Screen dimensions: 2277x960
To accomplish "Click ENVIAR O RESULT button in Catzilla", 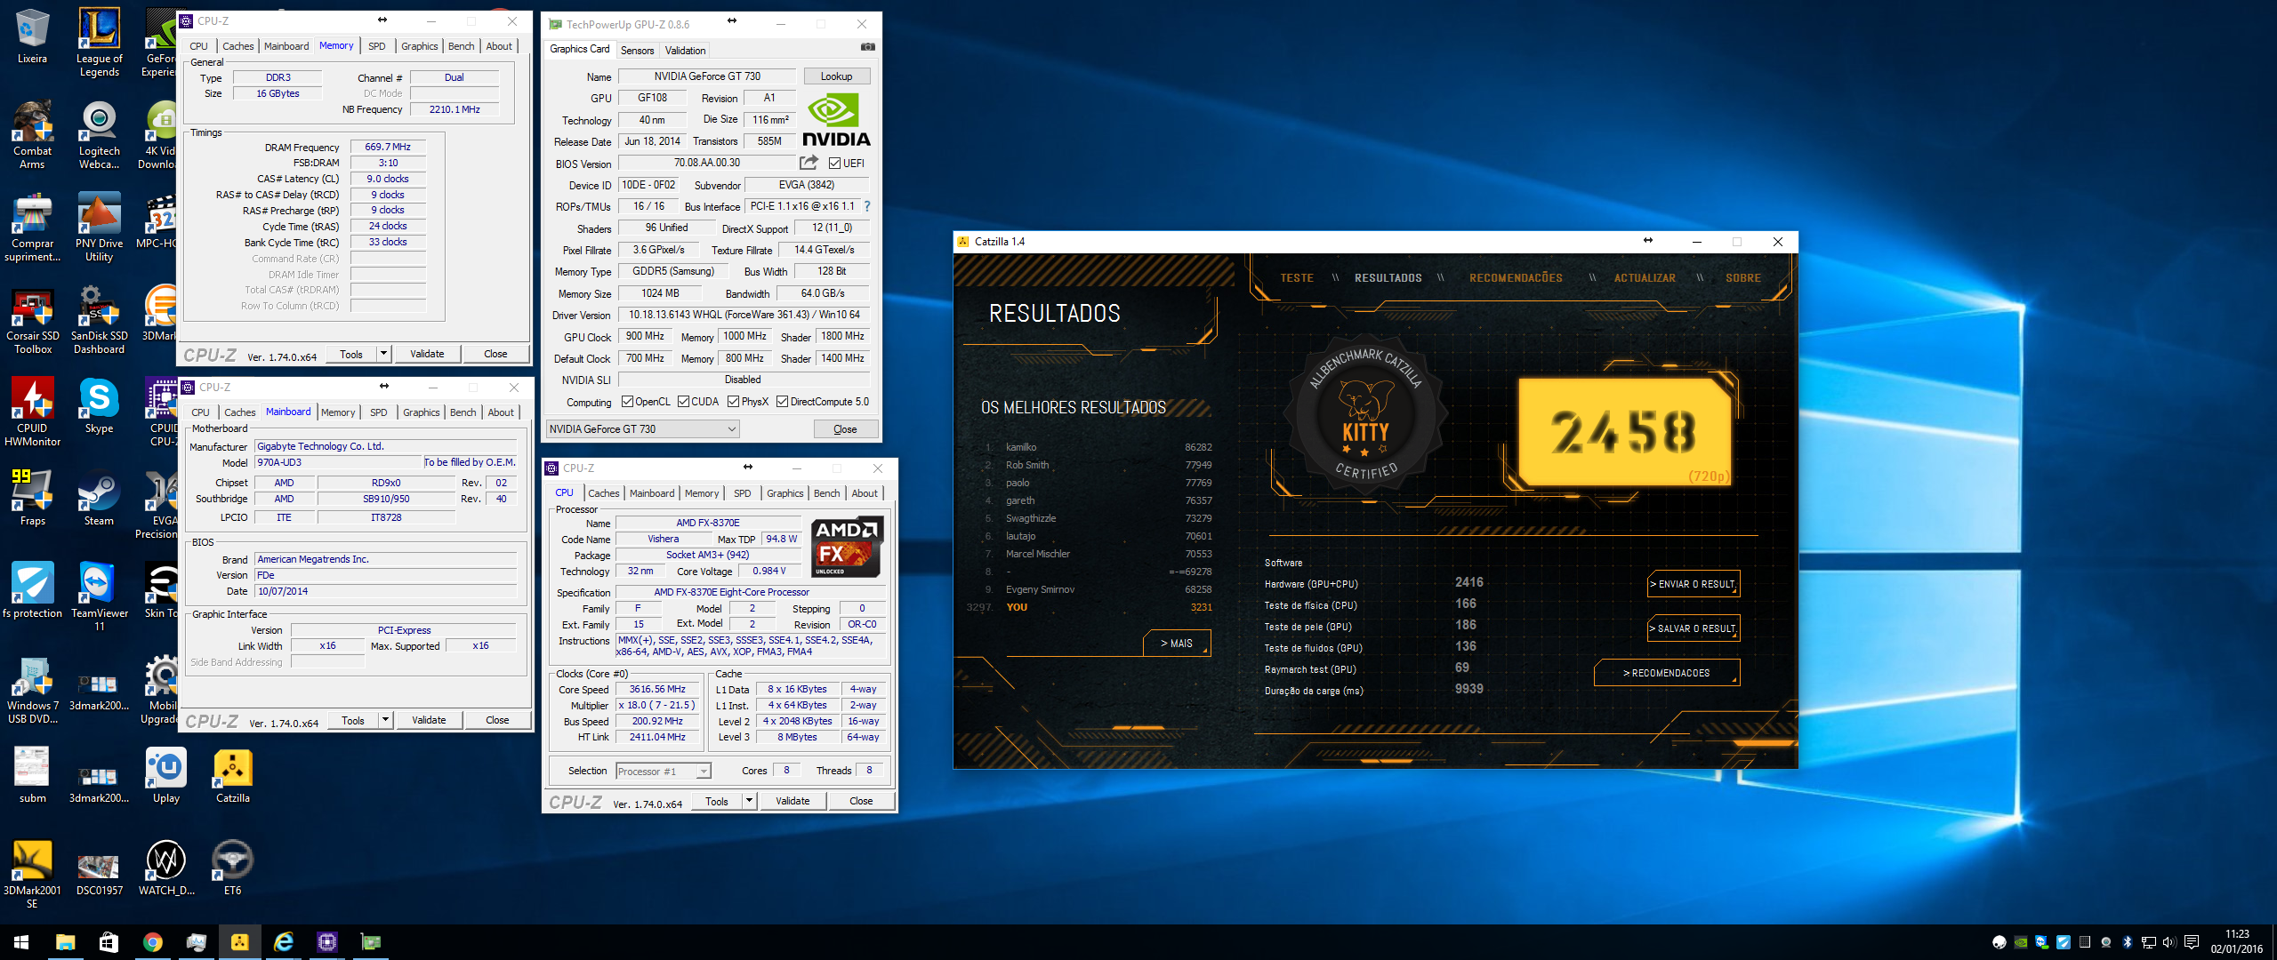I will (1693, 584).
